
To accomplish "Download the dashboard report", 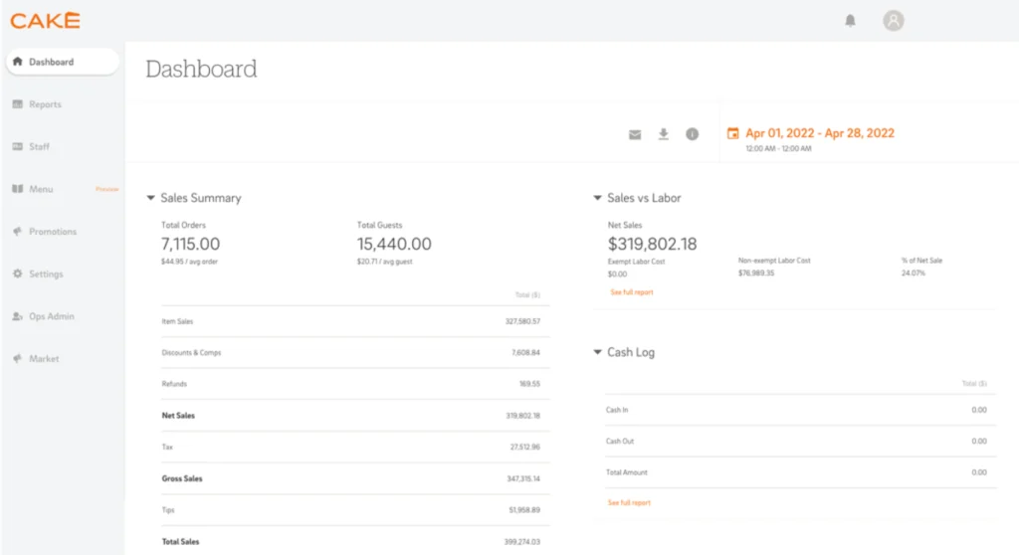I will (x=664, y=134).
